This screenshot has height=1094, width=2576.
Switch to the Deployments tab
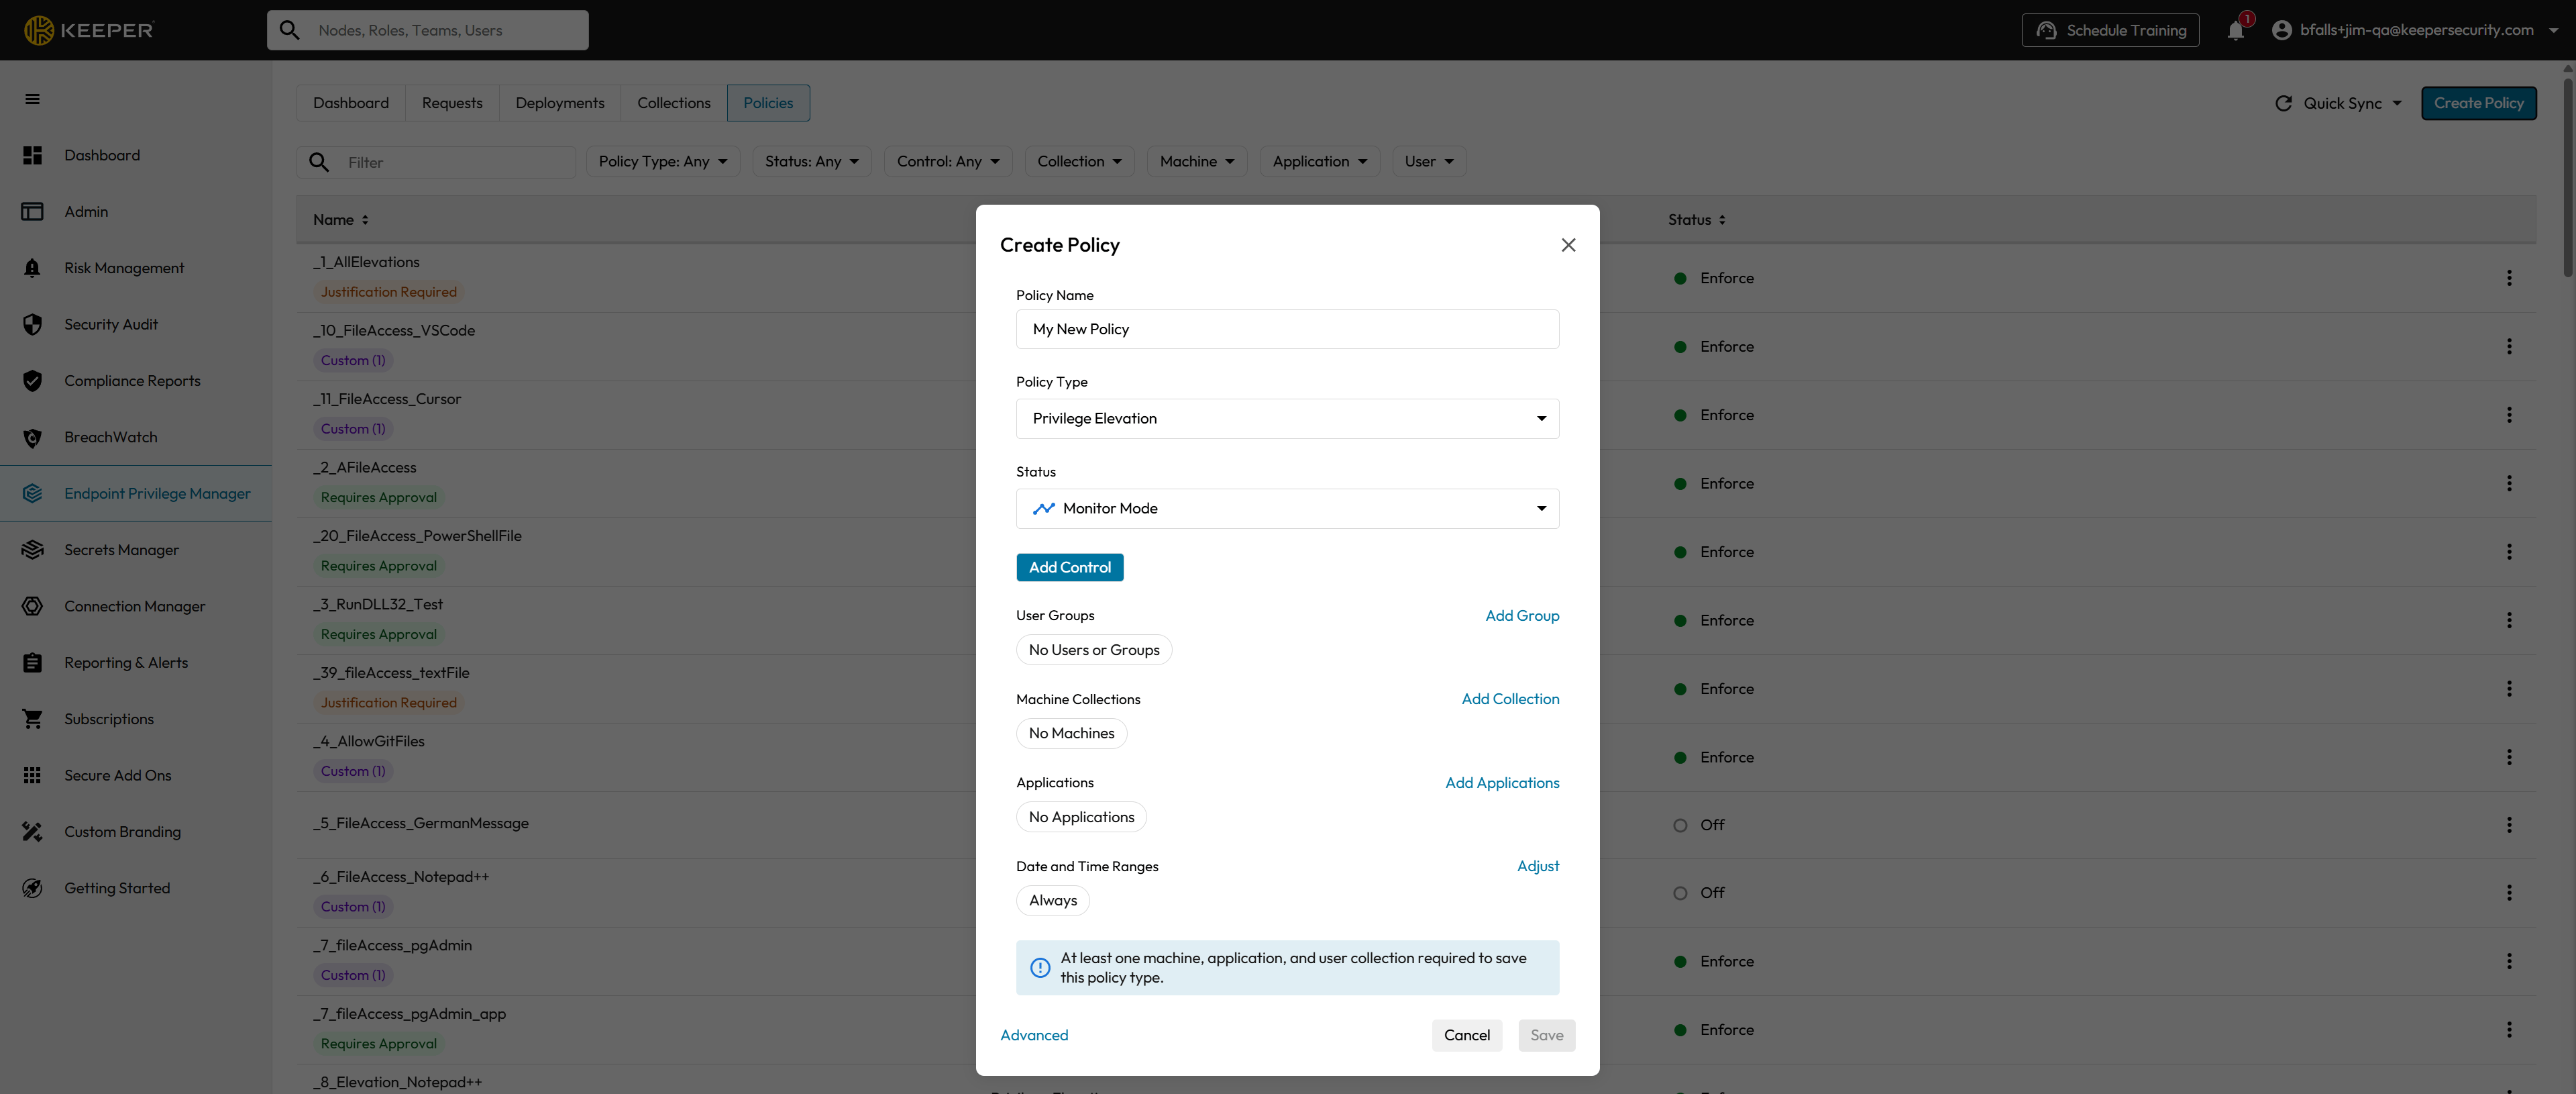[x=559, y=103]
